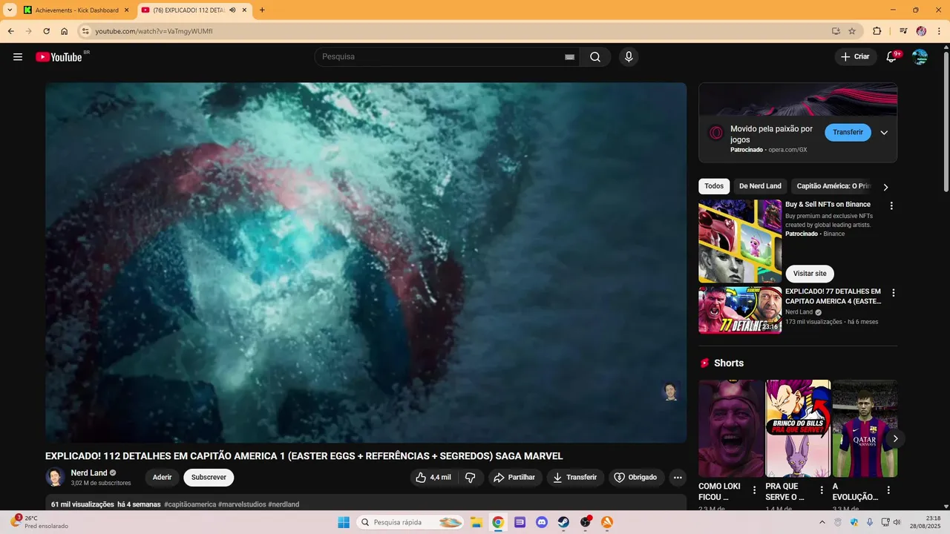Open File Explorer from taskbar
950x534 pixels.
pyautogui.click(x=476, y=522)
